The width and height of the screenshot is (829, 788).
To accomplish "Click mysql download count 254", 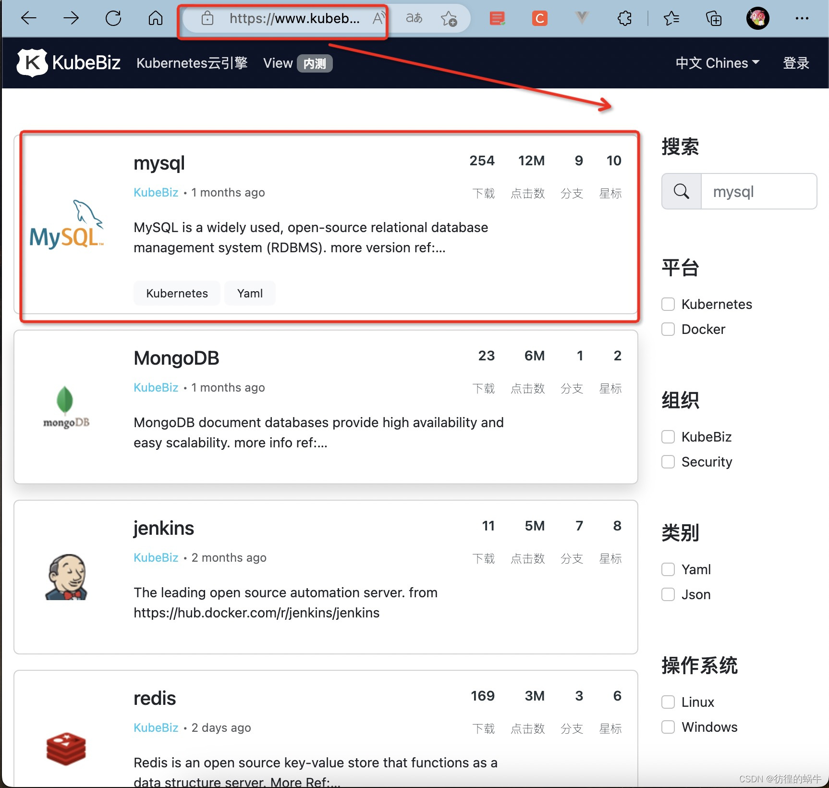I will pyautogui.click(x=482, y=160).
